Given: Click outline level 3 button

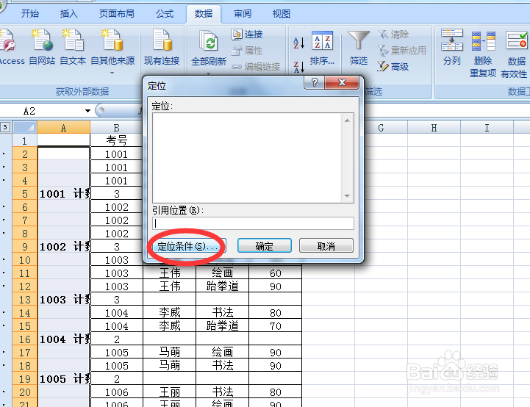Looking at the screenshot, I should click(x=4, y=127).
